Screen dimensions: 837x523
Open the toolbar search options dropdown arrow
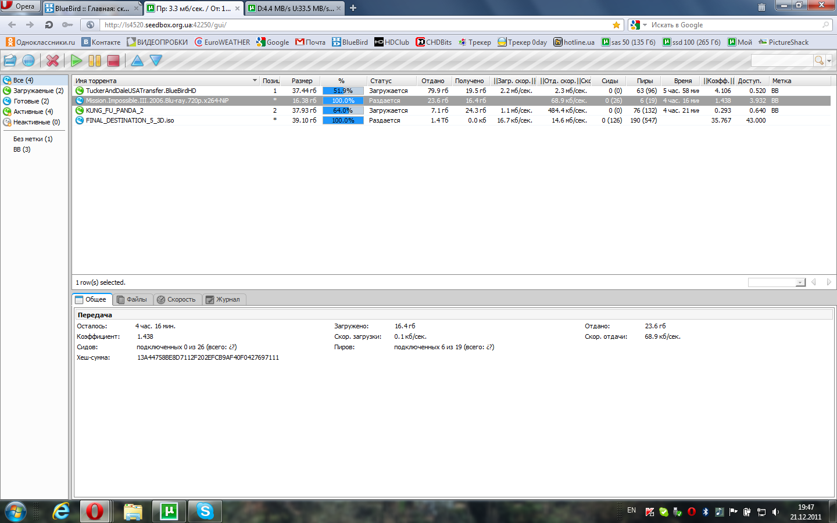click(829, 61)
